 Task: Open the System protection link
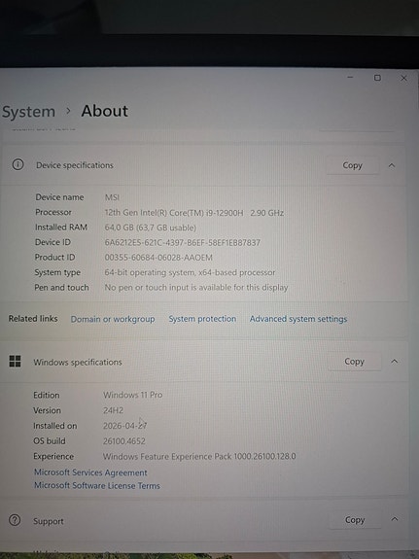[202, 319]
